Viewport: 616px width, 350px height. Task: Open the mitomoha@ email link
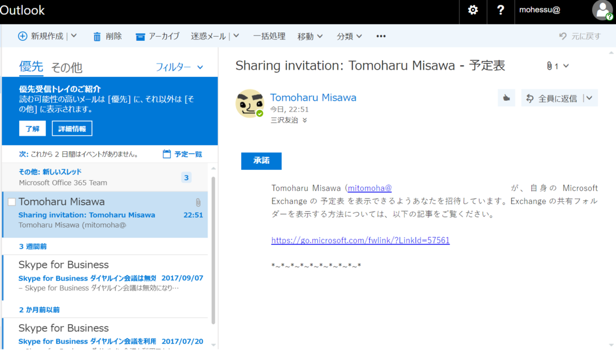click(370, 188)
